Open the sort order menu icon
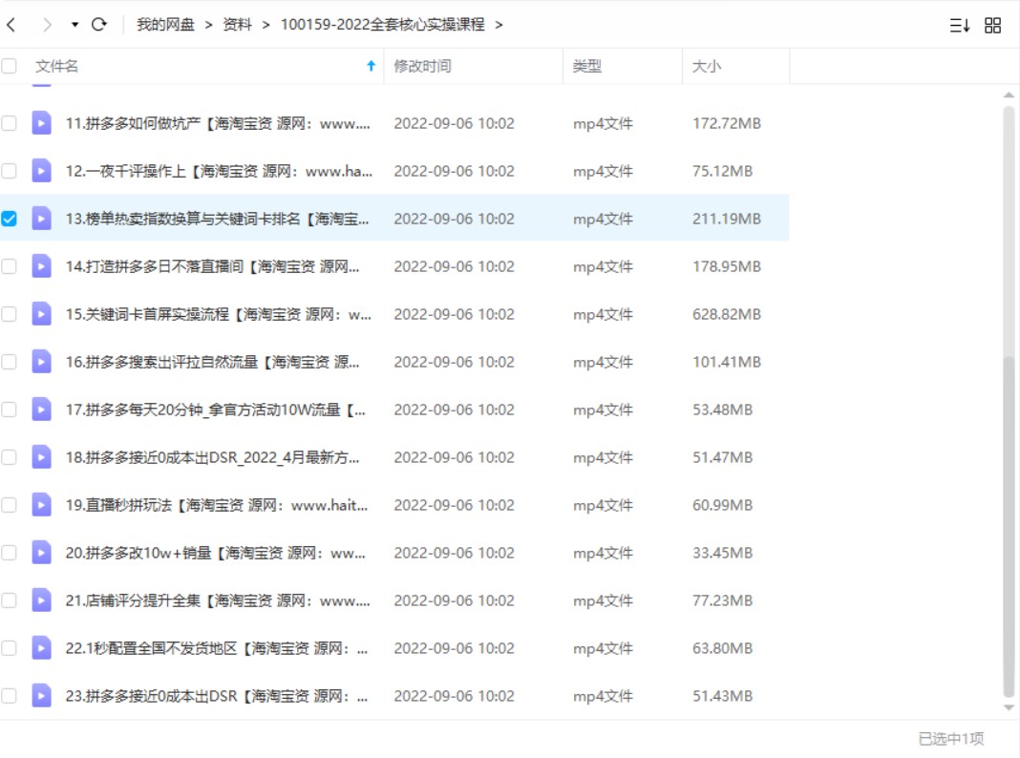The image size is (1020, 758). [x=960, y=26]
